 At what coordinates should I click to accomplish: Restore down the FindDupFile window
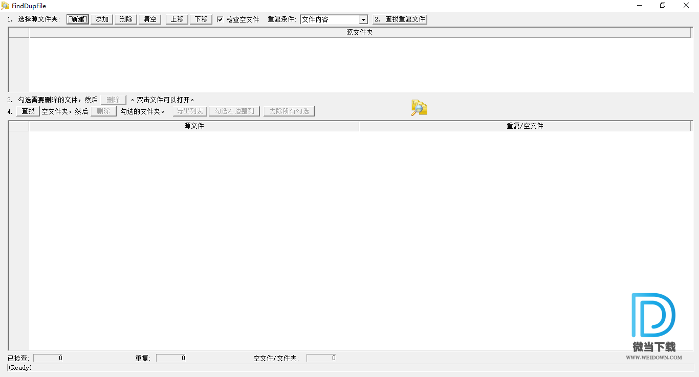[x=663, y=6]
